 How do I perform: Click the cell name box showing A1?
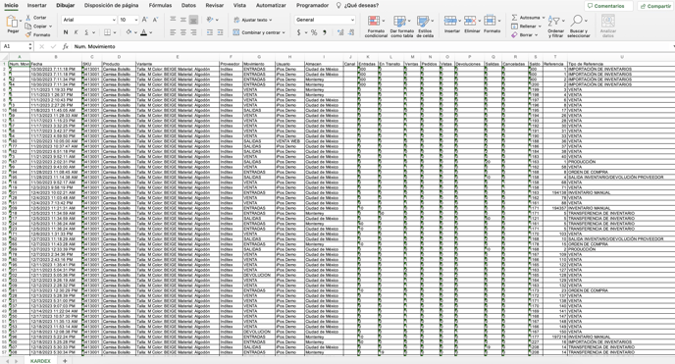pyautogui.click(x=17, y=46)
